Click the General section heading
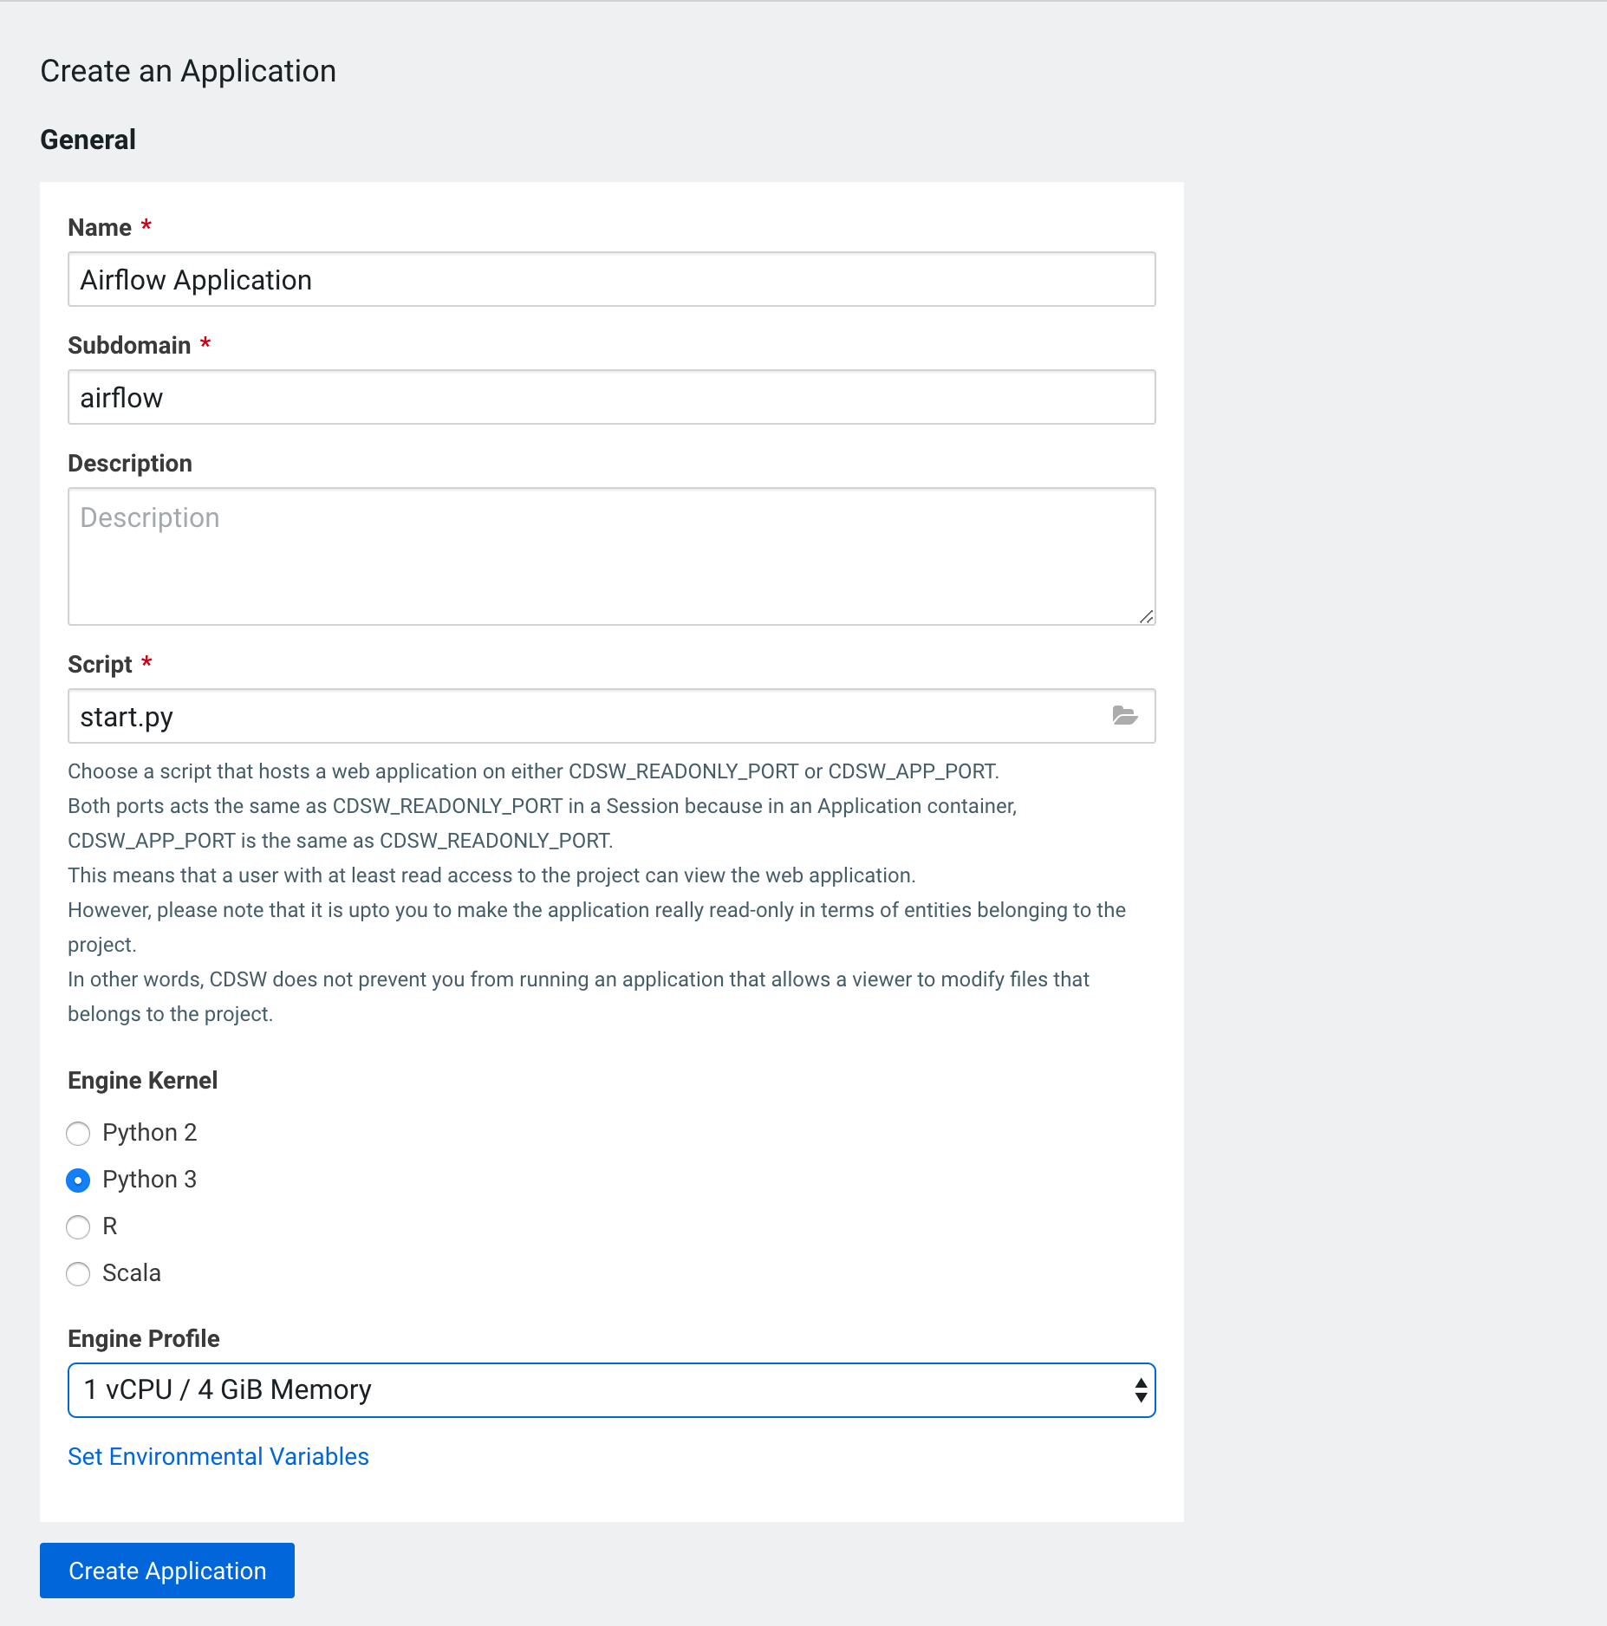Viewport: 1607px width, 1626px height. (x=87, y=139)
